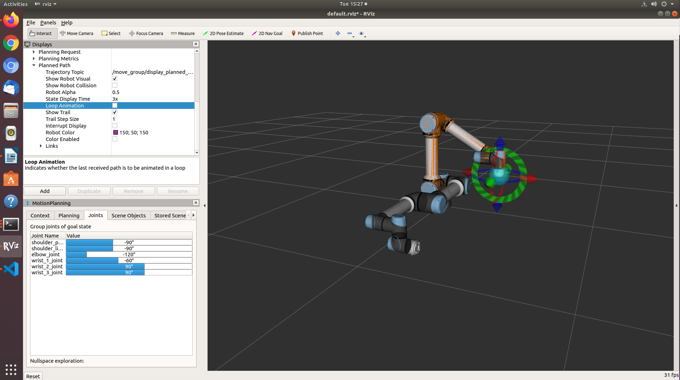The height and width of the screenshot is (380, 680).
Task: Click the Add display button
Action: (45, 191)
